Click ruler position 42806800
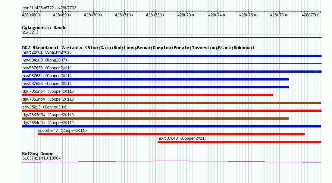Image resolution: width=332 pixels, height=183 pixels. tap(31, 15)
